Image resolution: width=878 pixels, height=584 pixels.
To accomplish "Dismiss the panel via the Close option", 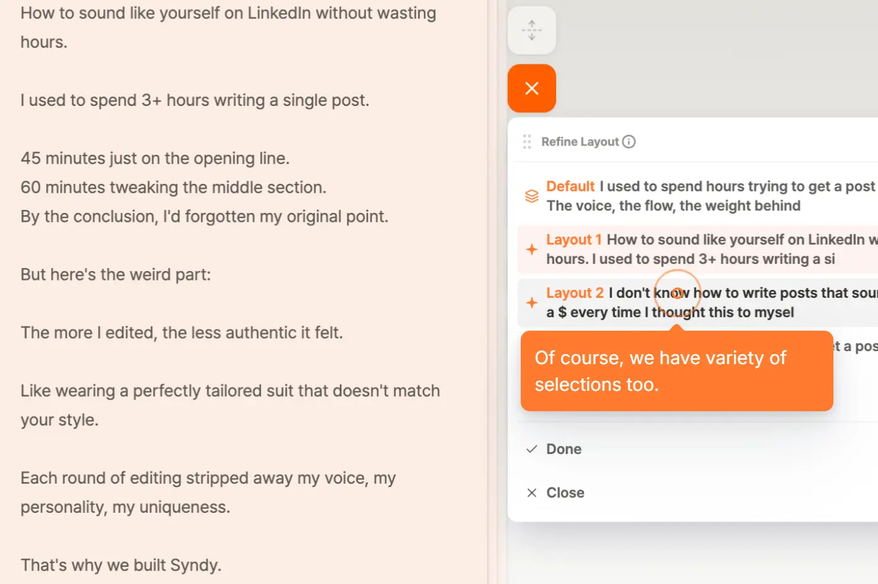I will 565,492.
